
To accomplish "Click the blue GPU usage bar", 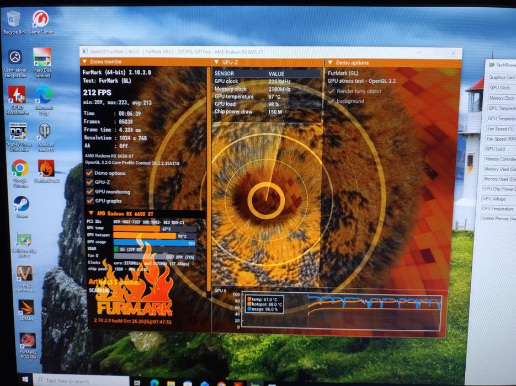I will (155, 243).
